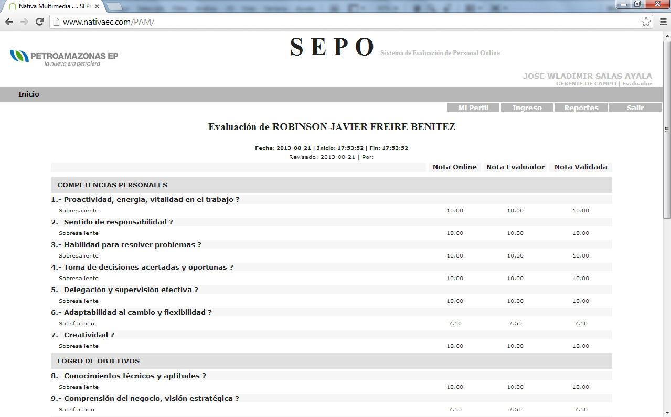Bookmark this page with the star icon

point(646,22)
